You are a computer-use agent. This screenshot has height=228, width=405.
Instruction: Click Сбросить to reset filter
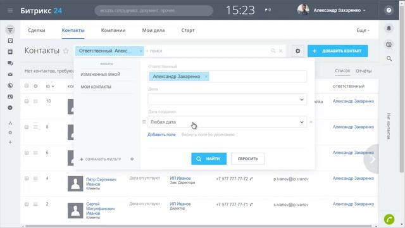[247, 159]
